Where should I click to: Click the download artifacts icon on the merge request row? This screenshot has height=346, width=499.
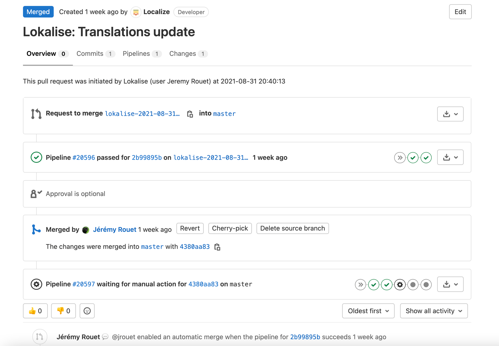[447, 114]
